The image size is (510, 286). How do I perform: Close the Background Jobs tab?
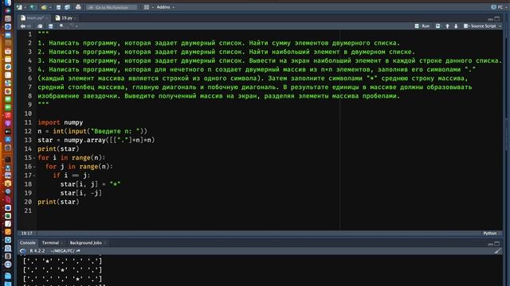[x=104, y=243]
